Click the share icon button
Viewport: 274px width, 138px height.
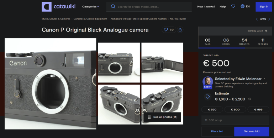pos(180,30)
